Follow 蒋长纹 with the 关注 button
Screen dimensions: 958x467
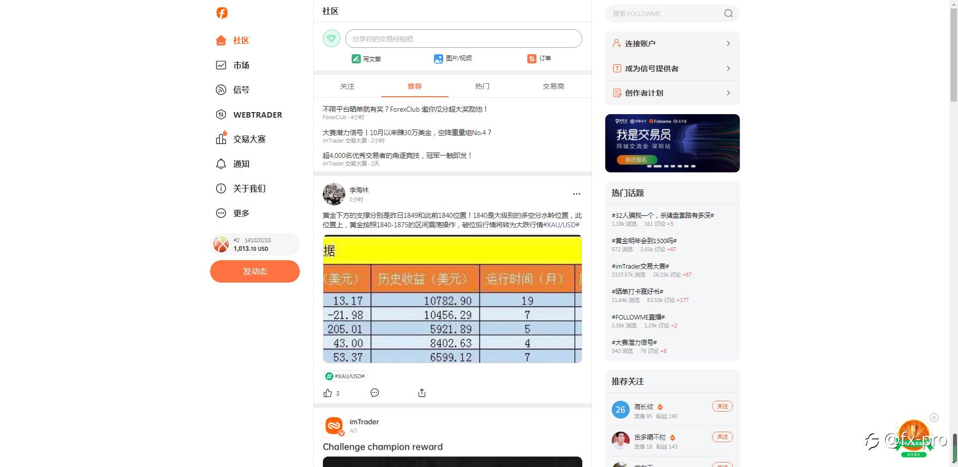[722, 406]
